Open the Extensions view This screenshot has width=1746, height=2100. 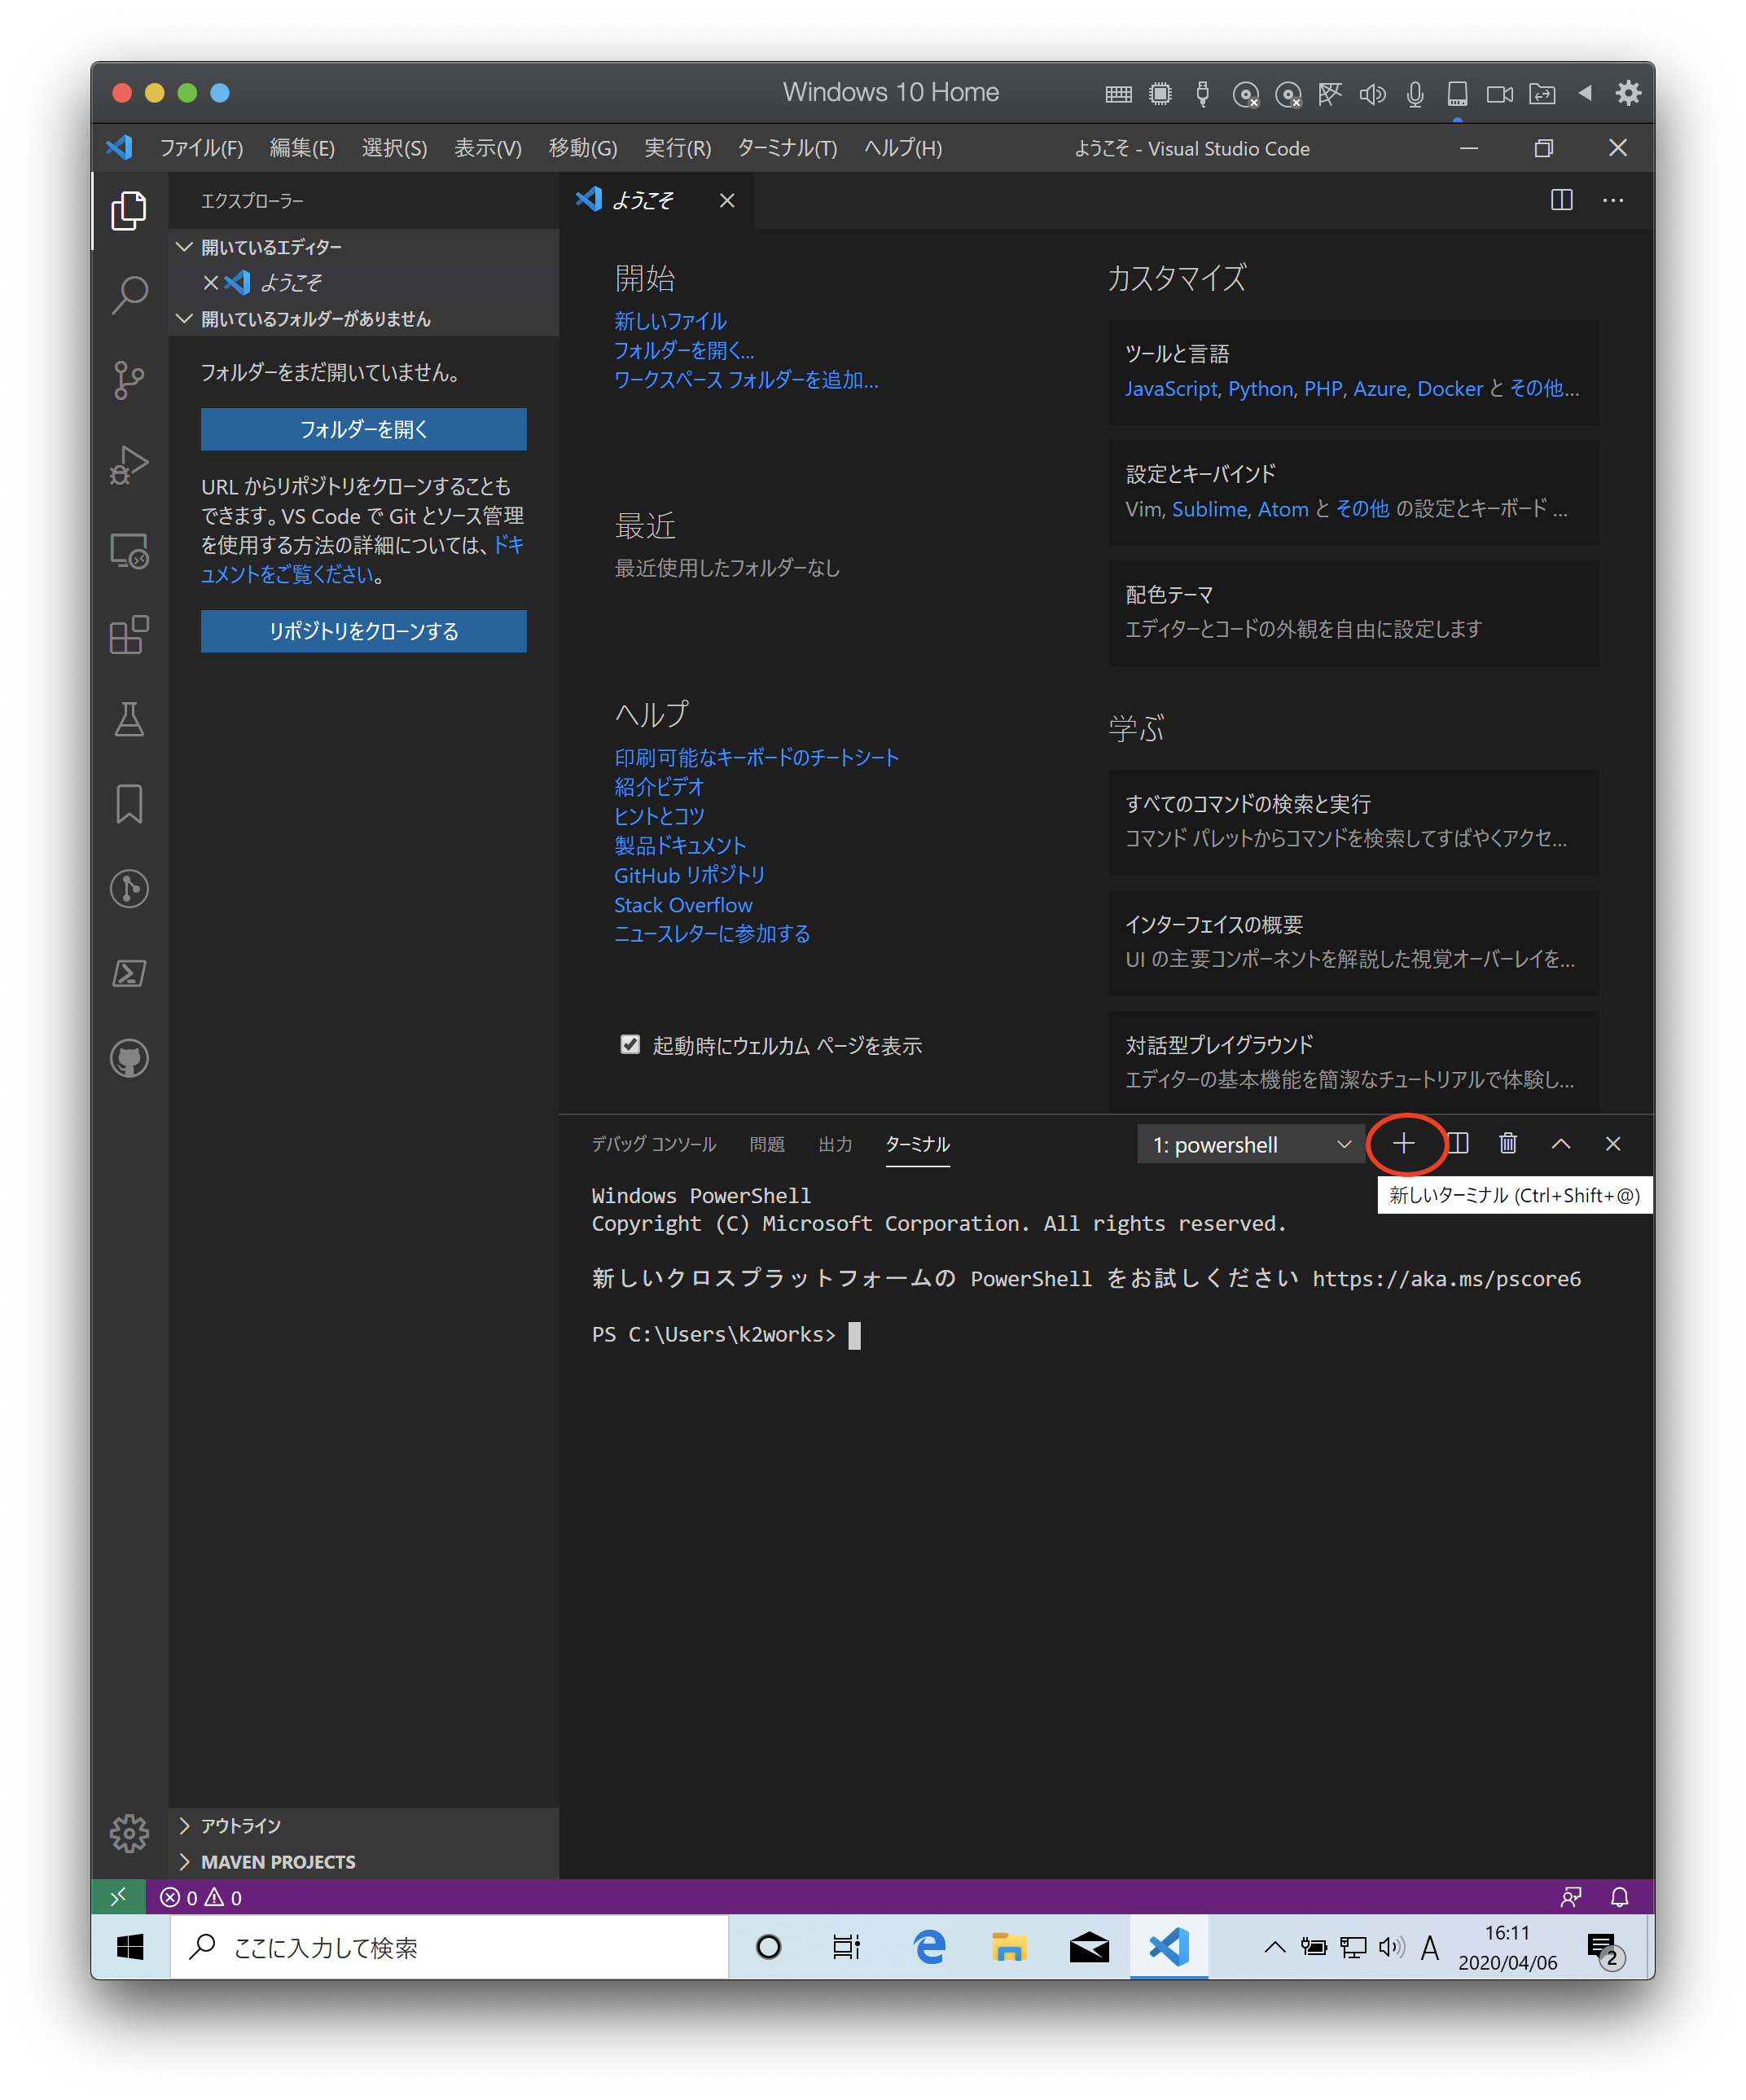pyautogui.click(x=129, y=635)
